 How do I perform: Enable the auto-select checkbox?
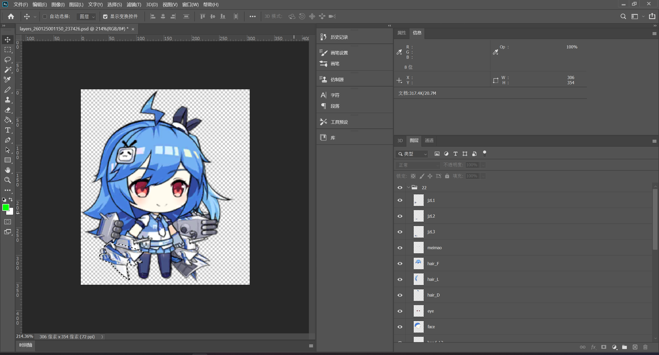[45, 16]
